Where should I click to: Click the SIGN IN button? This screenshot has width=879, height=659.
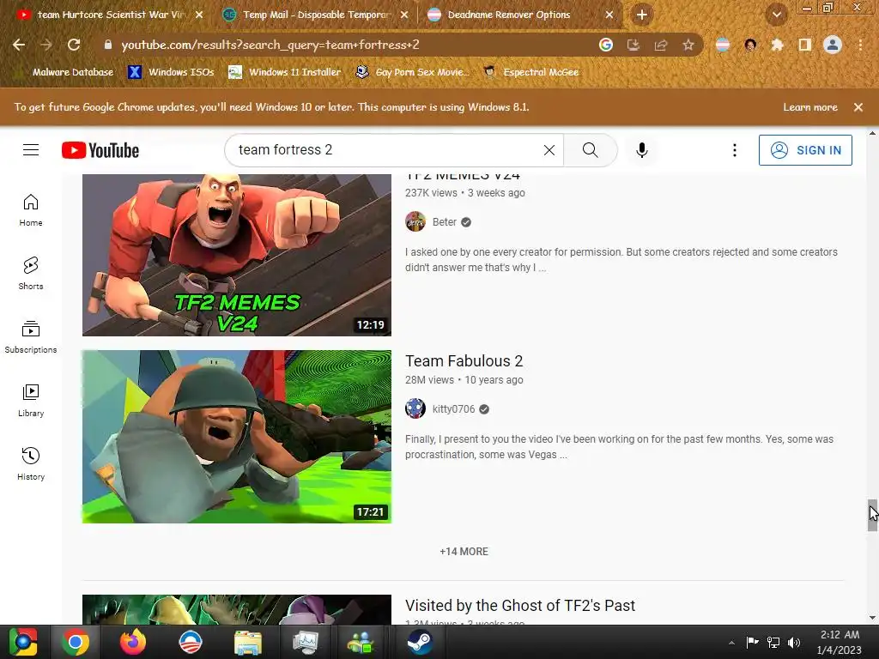(805, 149)
